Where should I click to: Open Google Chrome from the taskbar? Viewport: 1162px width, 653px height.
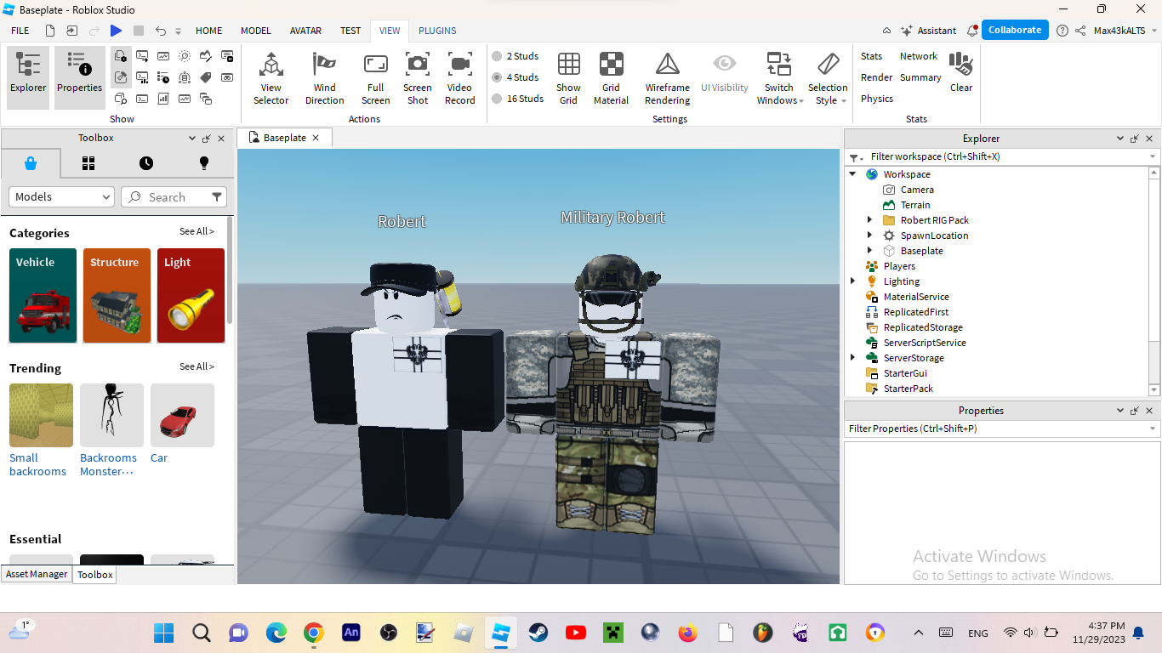tap(314, 633)
